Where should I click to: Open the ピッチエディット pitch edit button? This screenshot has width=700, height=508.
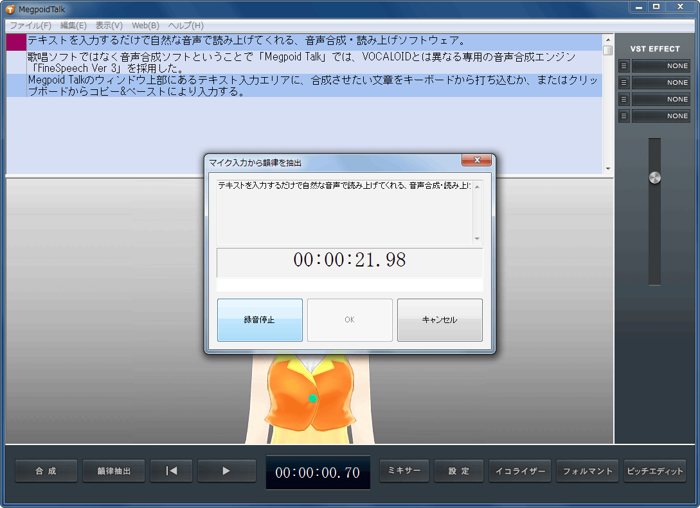click(x=655, y=471)
